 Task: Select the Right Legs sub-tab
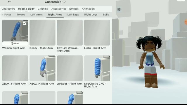click(91, 15)
